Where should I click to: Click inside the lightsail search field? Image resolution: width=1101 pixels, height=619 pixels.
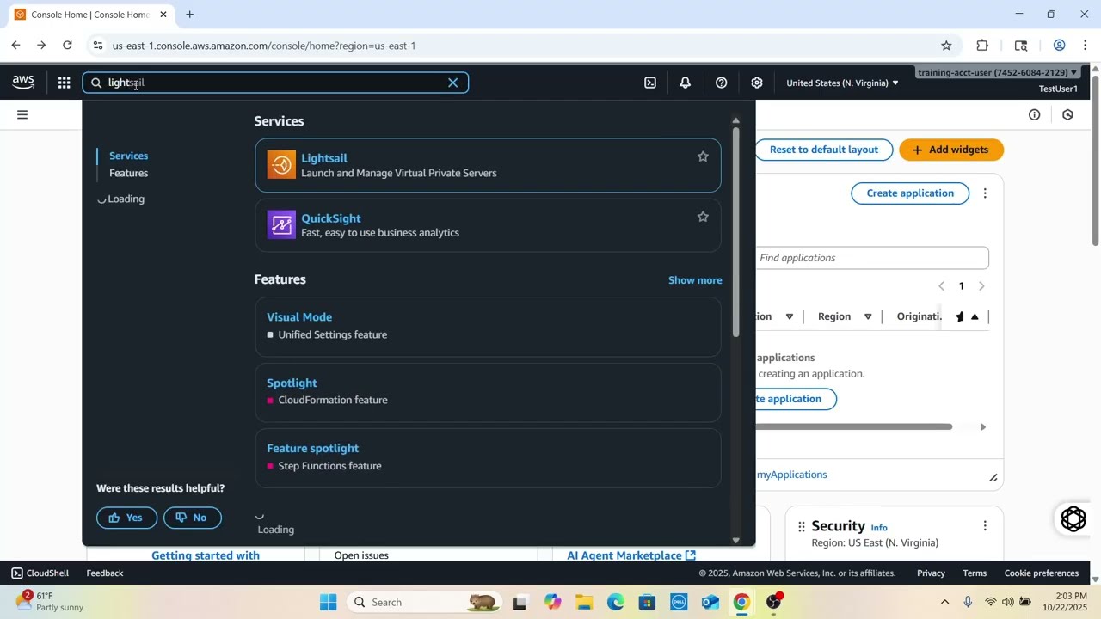click(x=275, y=83)
